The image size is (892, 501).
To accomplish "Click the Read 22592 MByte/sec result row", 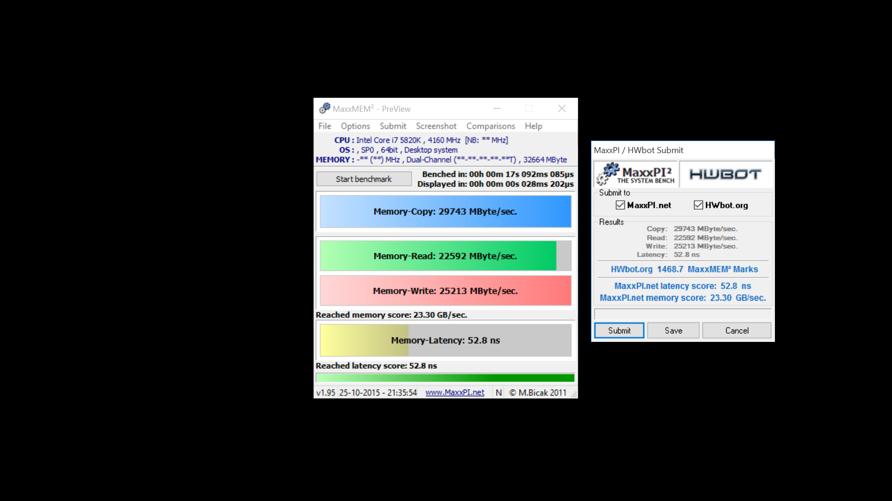I will click(692, 238).
